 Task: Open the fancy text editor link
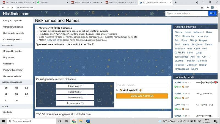pyautogui.click(x=54, y=40)
